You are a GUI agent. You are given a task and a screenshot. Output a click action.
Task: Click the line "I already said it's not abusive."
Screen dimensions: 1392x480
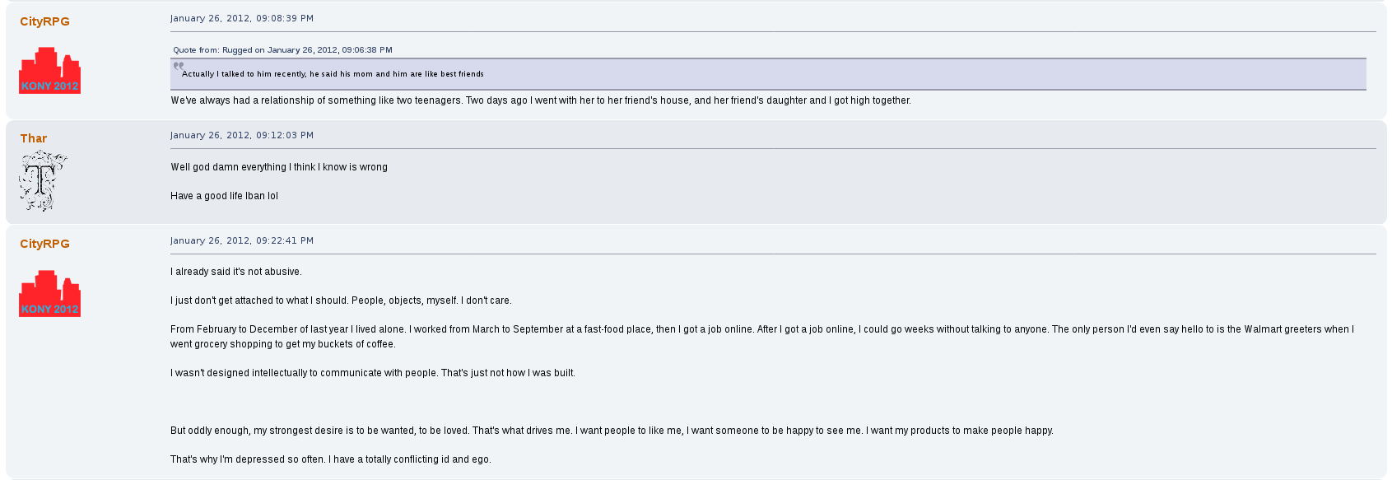(x=236, y=272)
